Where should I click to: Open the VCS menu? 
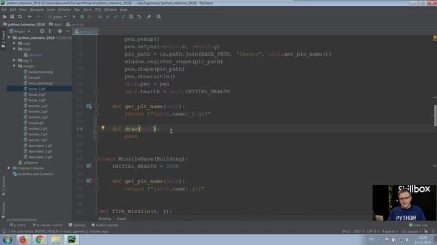(98, 10)
